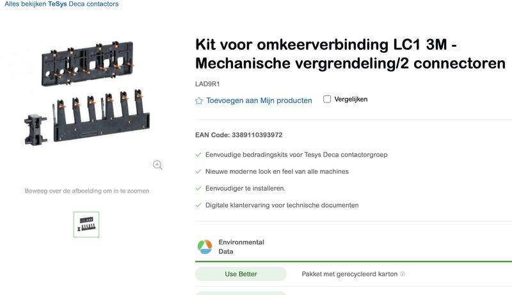The height and width of the screenshot is (295, 512).
Task: Enable the Vergelijken checkbox
Action: tap(327, 99)
